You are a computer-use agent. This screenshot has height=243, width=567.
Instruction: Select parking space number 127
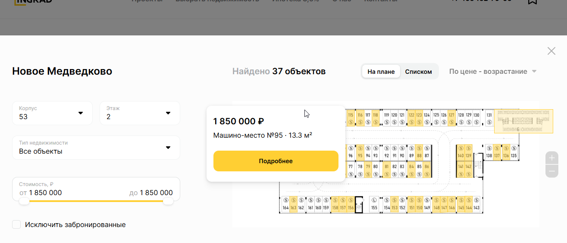[451, 118]
